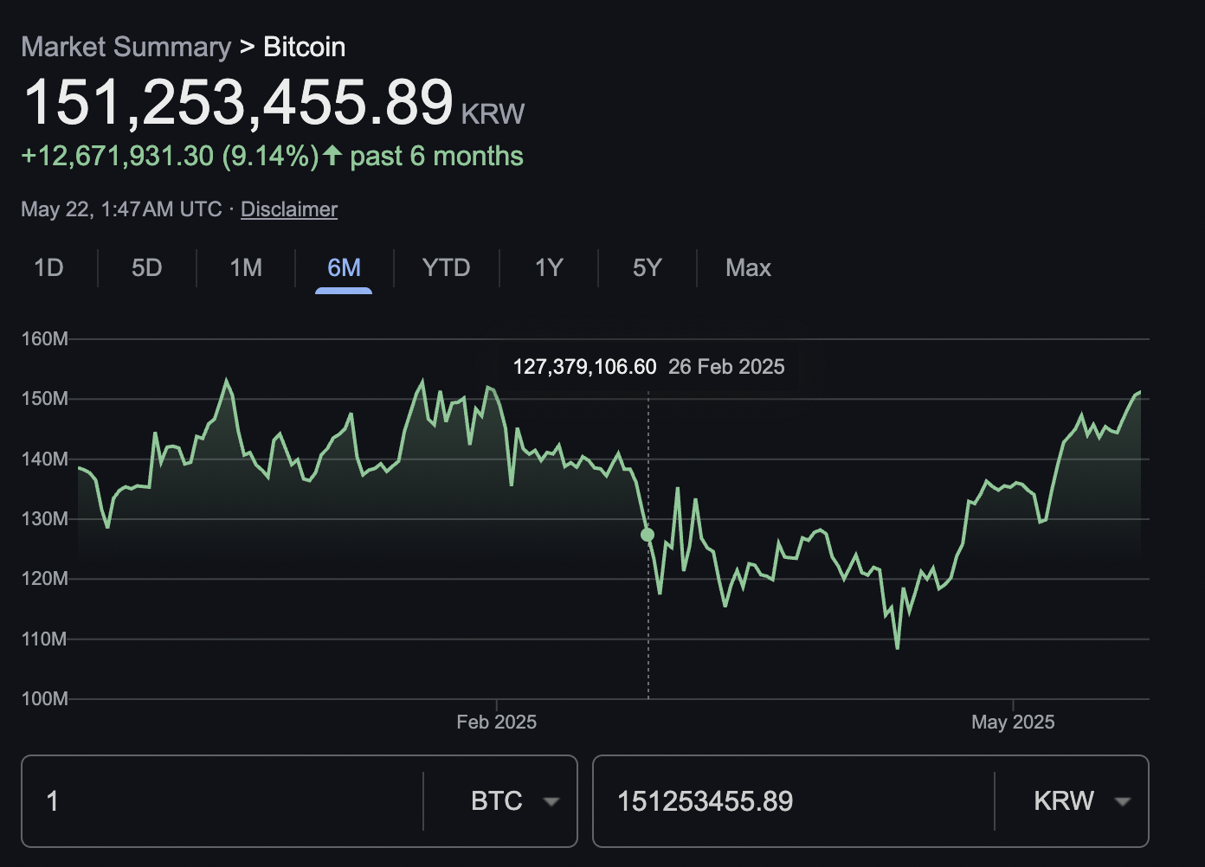Click the KRW unit next to price
Screen dimensions: 1205x867
(493, 114)
